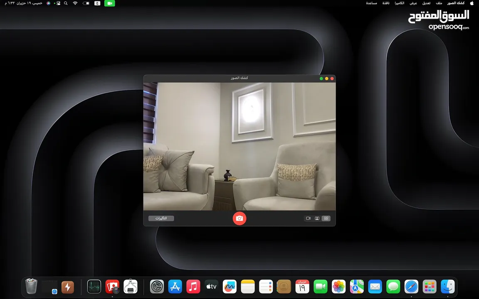This screenshot has height=299, width=479.
Task: Open the الكاميرا (Camera) menu
Action: tap(399, 3)
